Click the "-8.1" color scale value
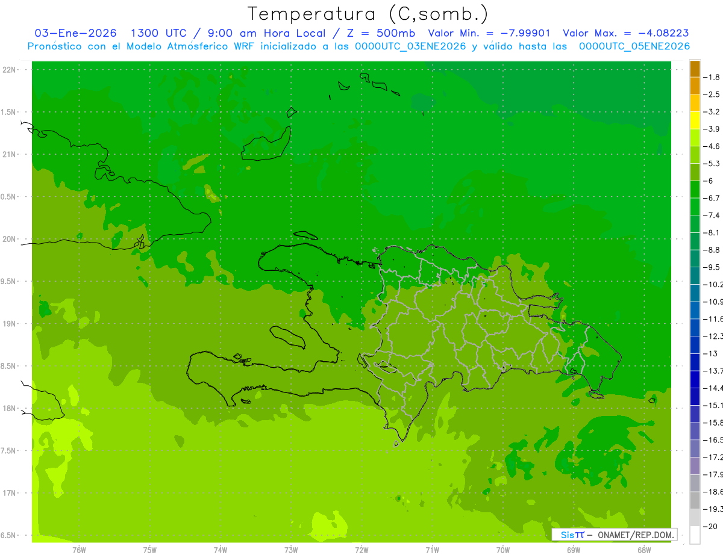 coord(712,232)
